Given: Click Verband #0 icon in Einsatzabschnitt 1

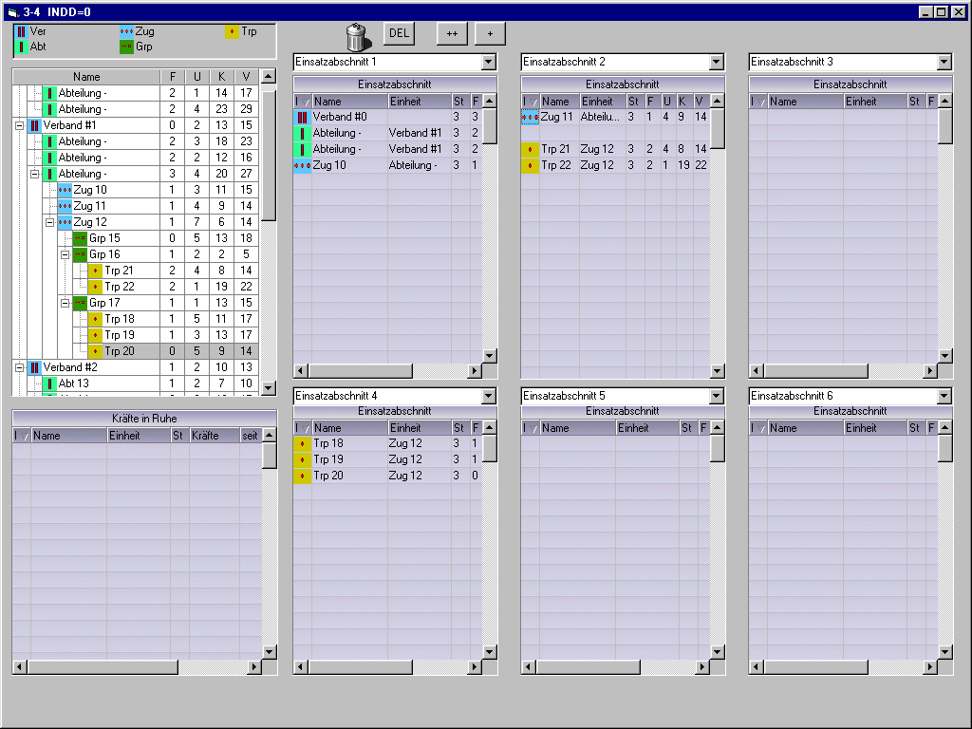Looking at the screenshot, I should [302, 118].
